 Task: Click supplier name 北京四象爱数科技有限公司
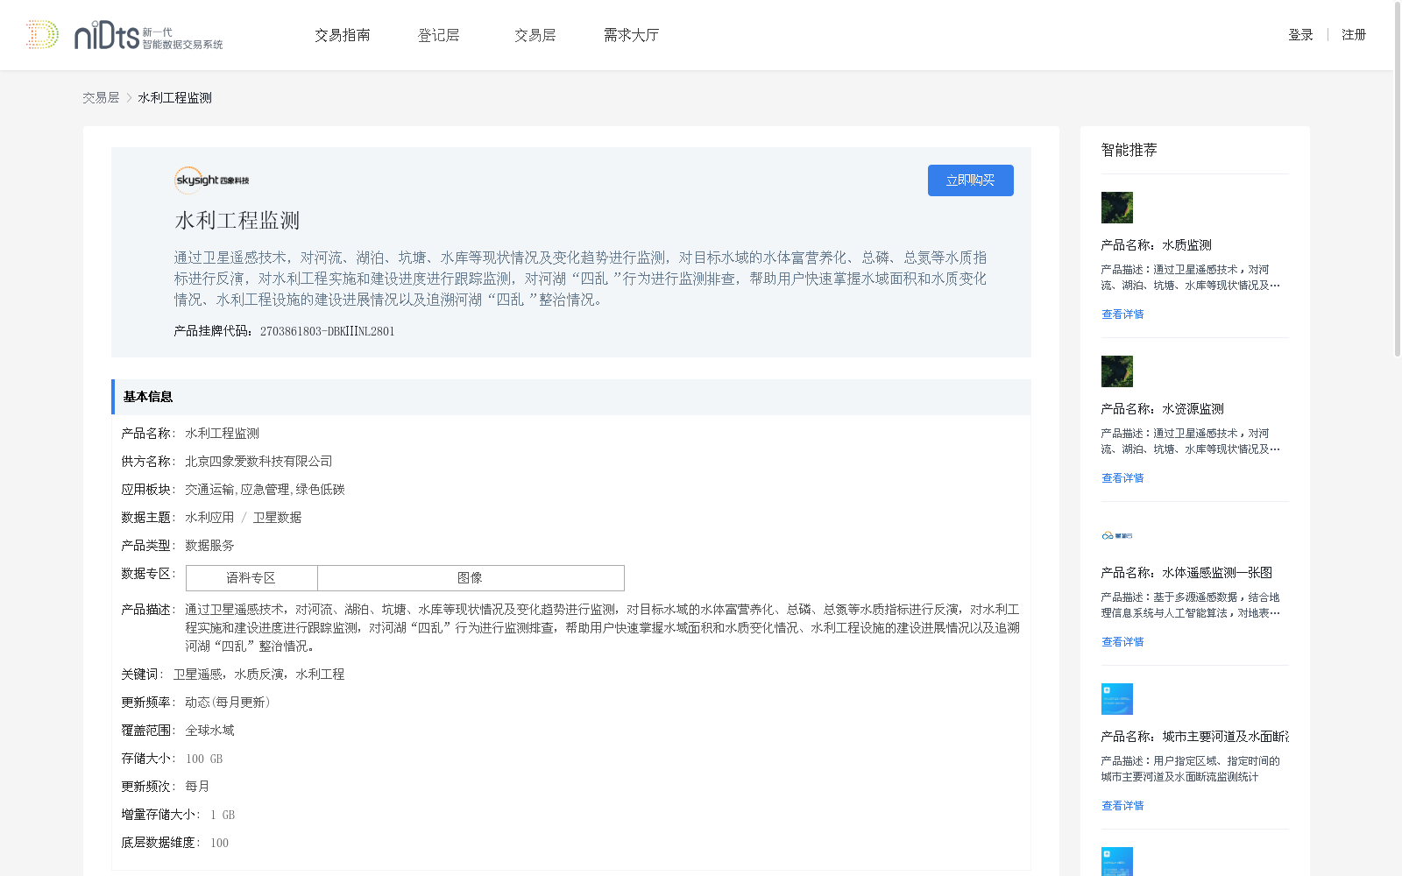[258, 462]
